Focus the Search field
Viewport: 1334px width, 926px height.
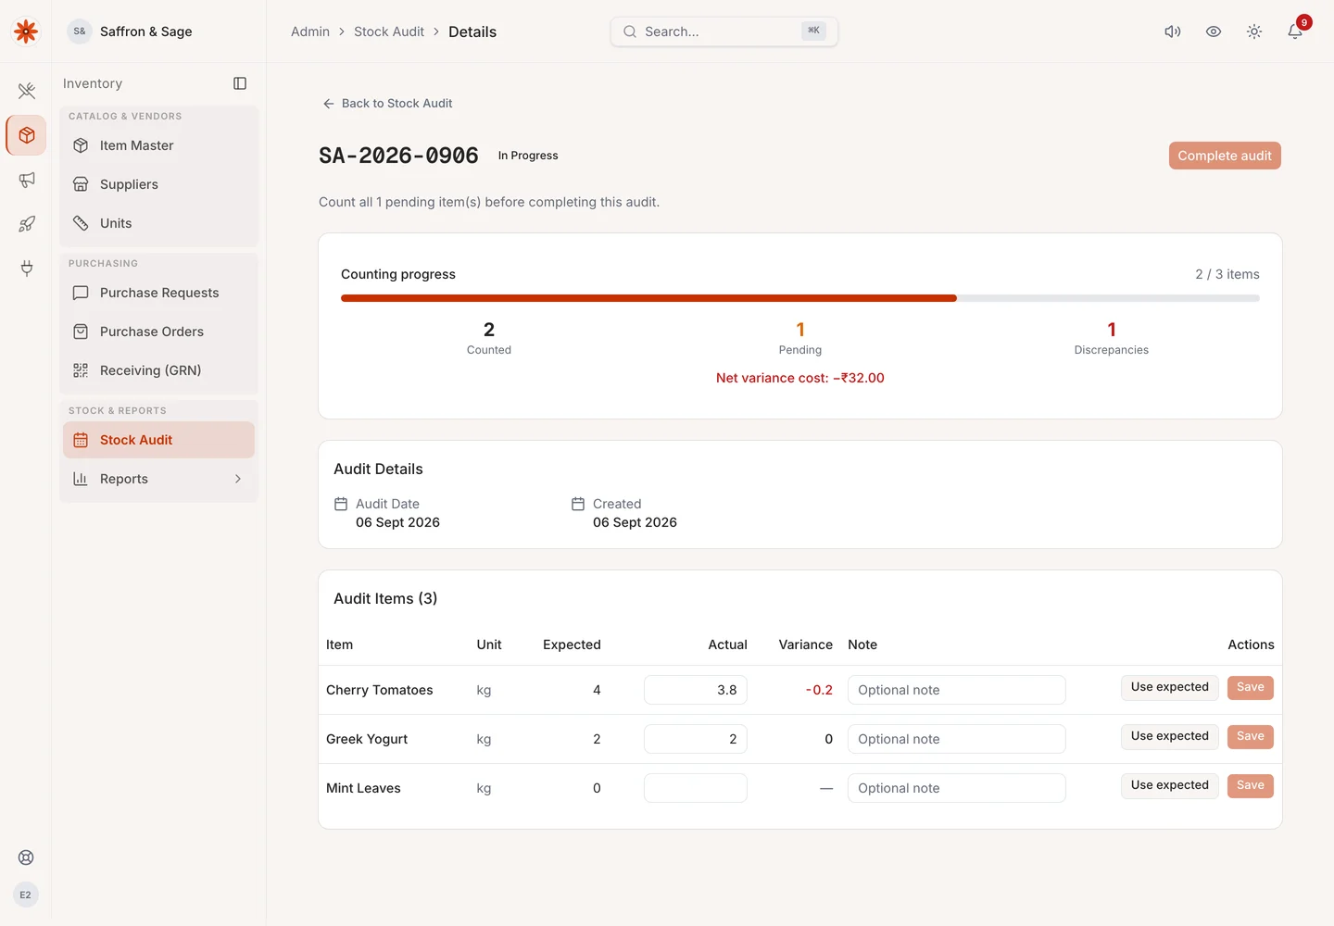tap(724, 31)
